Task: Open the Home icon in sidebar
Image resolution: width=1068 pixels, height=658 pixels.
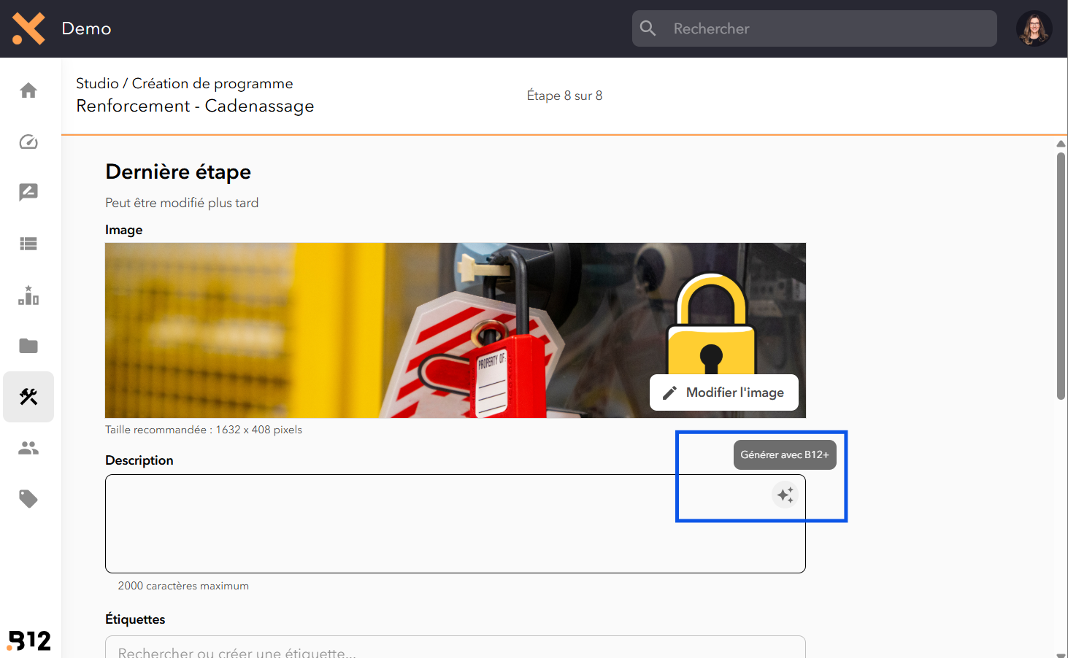Action: [x=28, y=90]
